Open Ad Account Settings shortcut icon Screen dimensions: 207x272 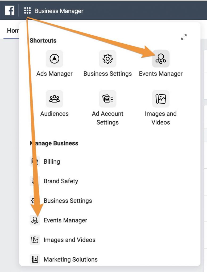(107, 99)
